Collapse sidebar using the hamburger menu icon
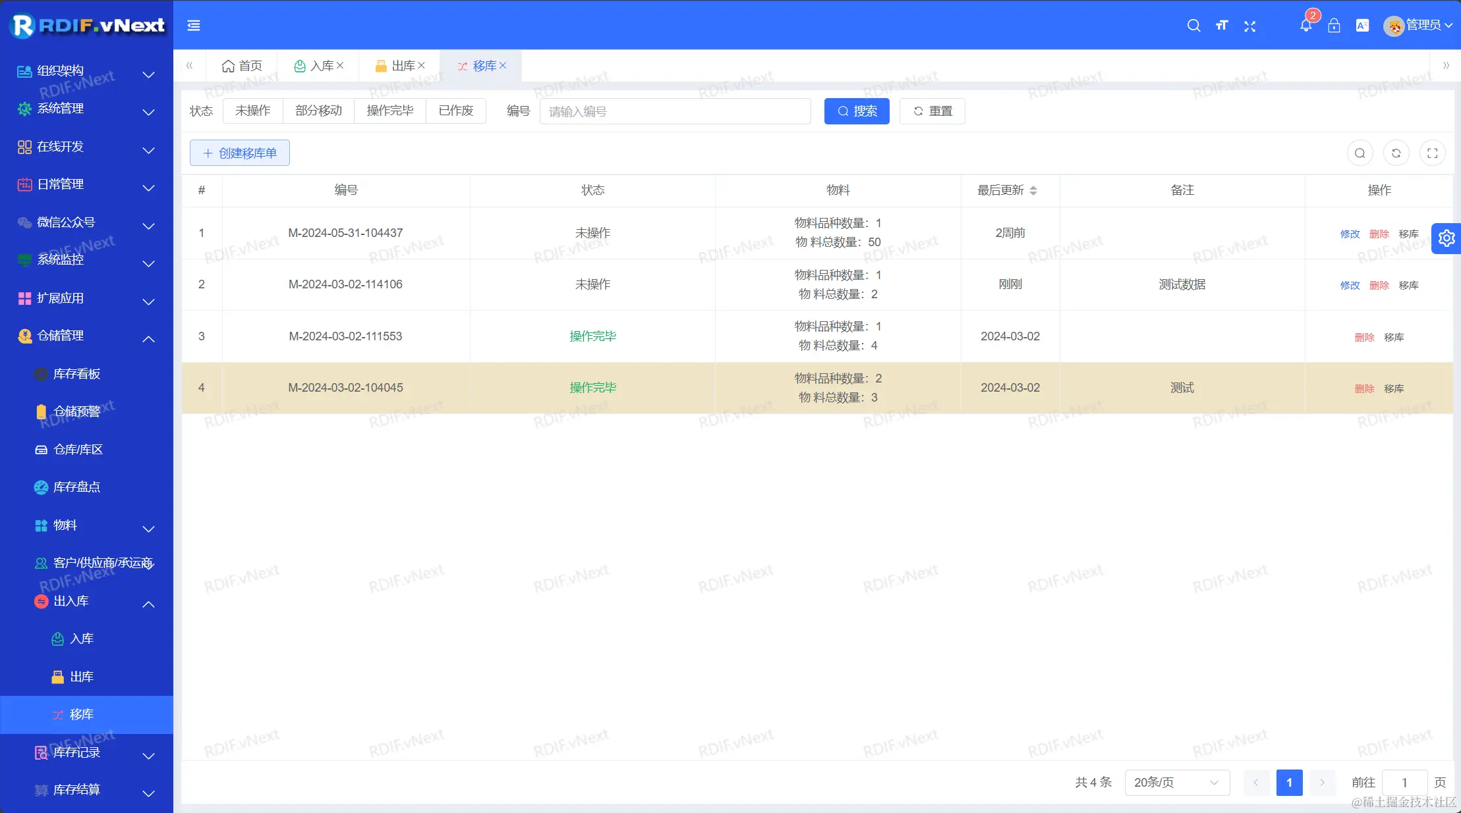The width and height of the screenshot is (1461, 813). pyautogui.click(x=194, y=26)
